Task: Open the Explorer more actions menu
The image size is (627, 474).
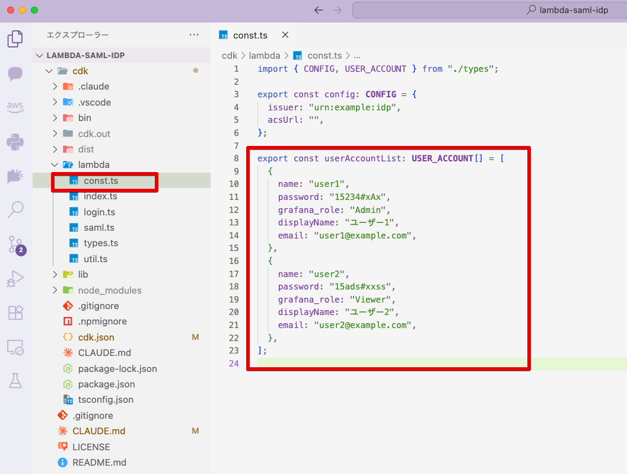Action: pos(194,35)
